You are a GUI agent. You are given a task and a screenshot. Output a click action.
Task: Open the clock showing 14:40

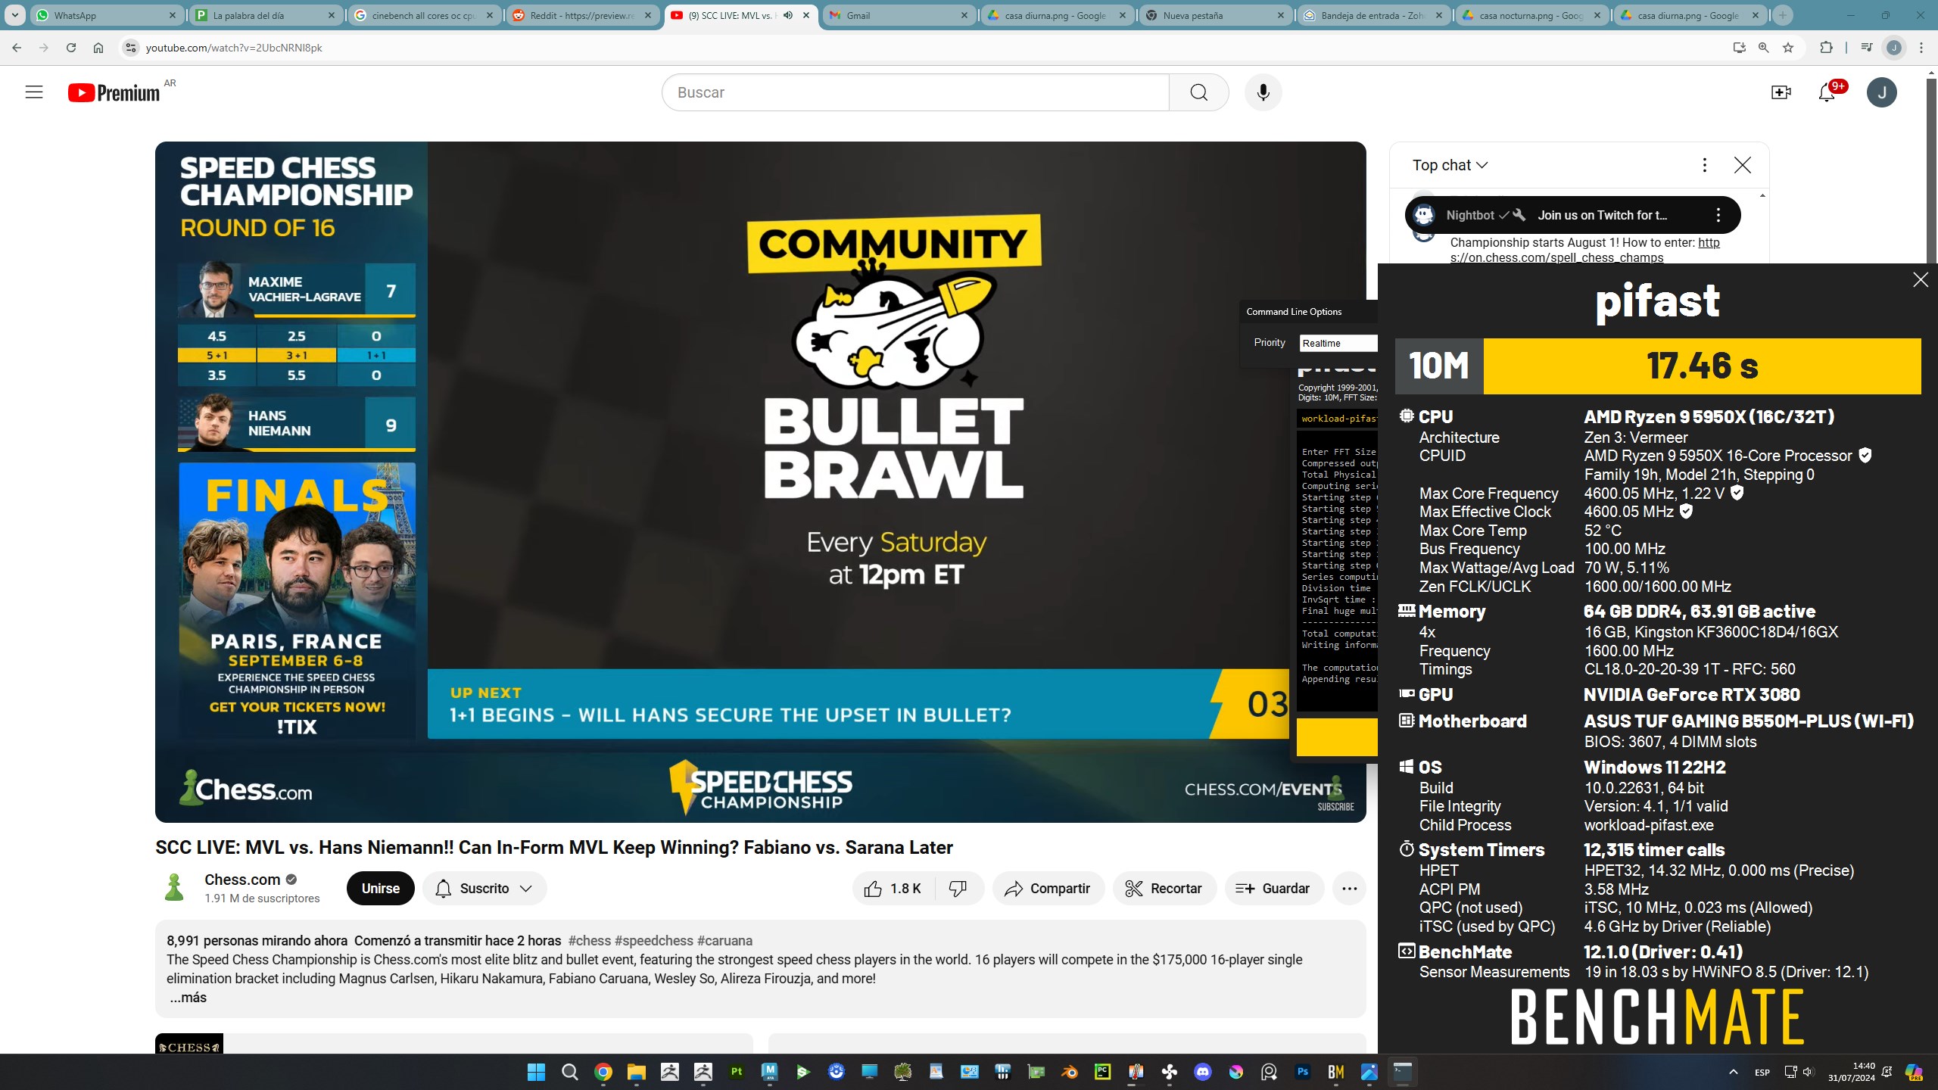coord(1852,1072)
